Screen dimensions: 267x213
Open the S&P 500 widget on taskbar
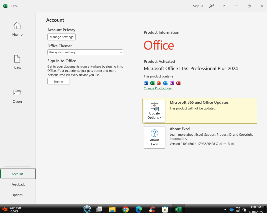pyautogui.click(x=11, y=209)
